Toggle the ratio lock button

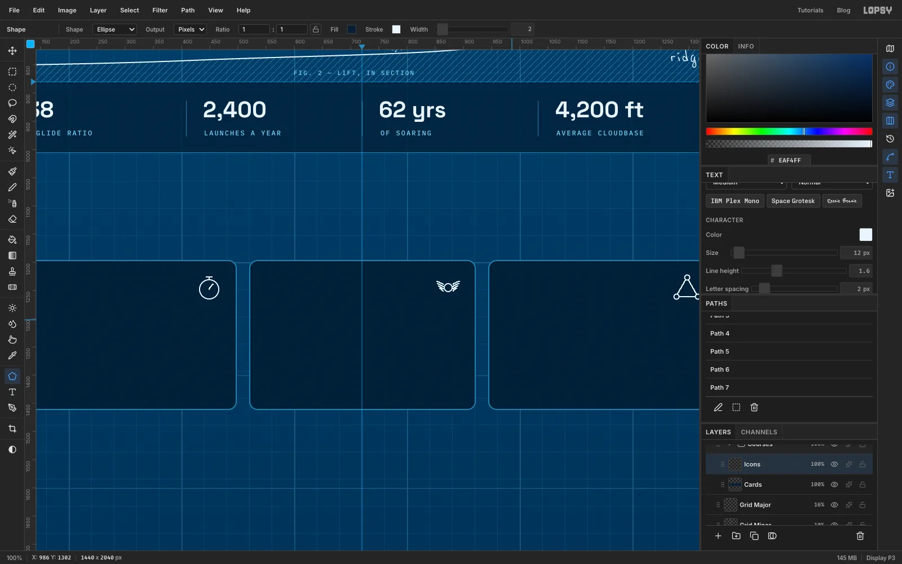tap(316, 29)
